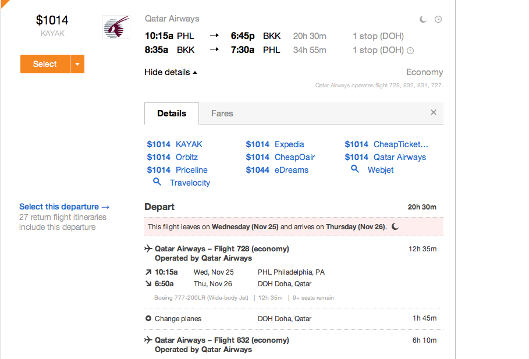This screenshot has width=529, height=359.
Task: Open the Select button dropdown arrow
Action: (77, 64)
